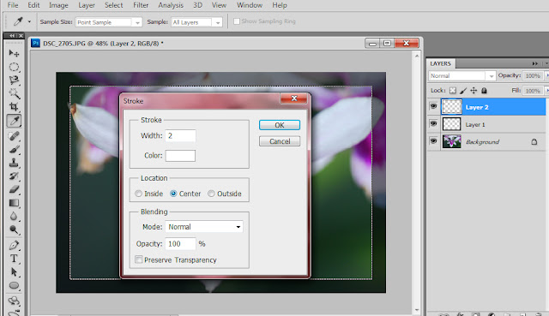This screenshot has width=549, height=316.
Task: Enable Show Sampling Ring checkbox
Action: (237, 21)
